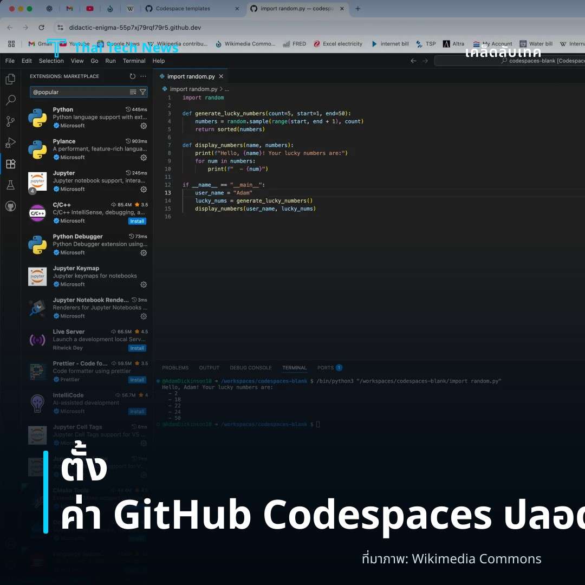585x585 pixels.
Task: Open the Source Control view
Action: [x=10, y=121]
